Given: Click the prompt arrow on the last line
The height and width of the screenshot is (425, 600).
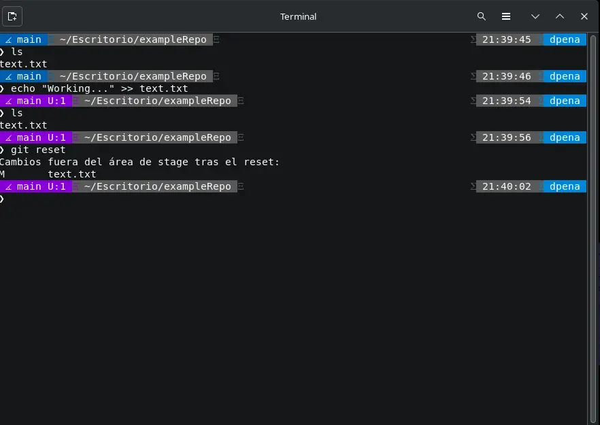Looking at the screenshot, I should [x=4, y=200].
